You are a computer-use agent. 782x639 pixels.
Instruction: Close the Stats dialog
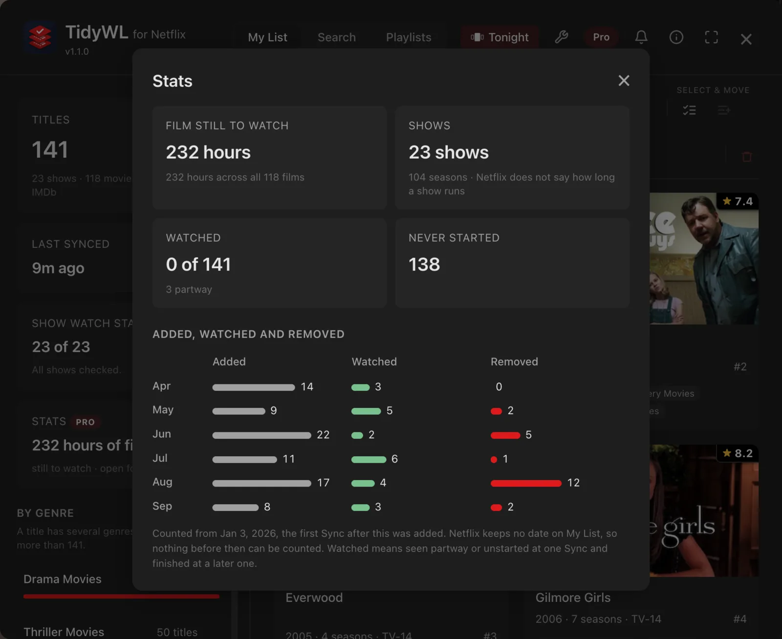pyautogui.click(x=624, y=81)
